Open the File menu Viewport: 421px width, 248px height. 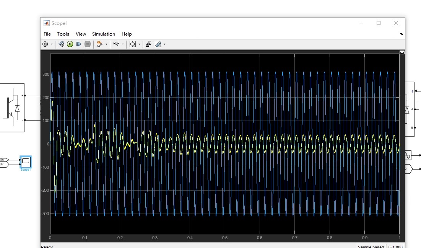47,34
